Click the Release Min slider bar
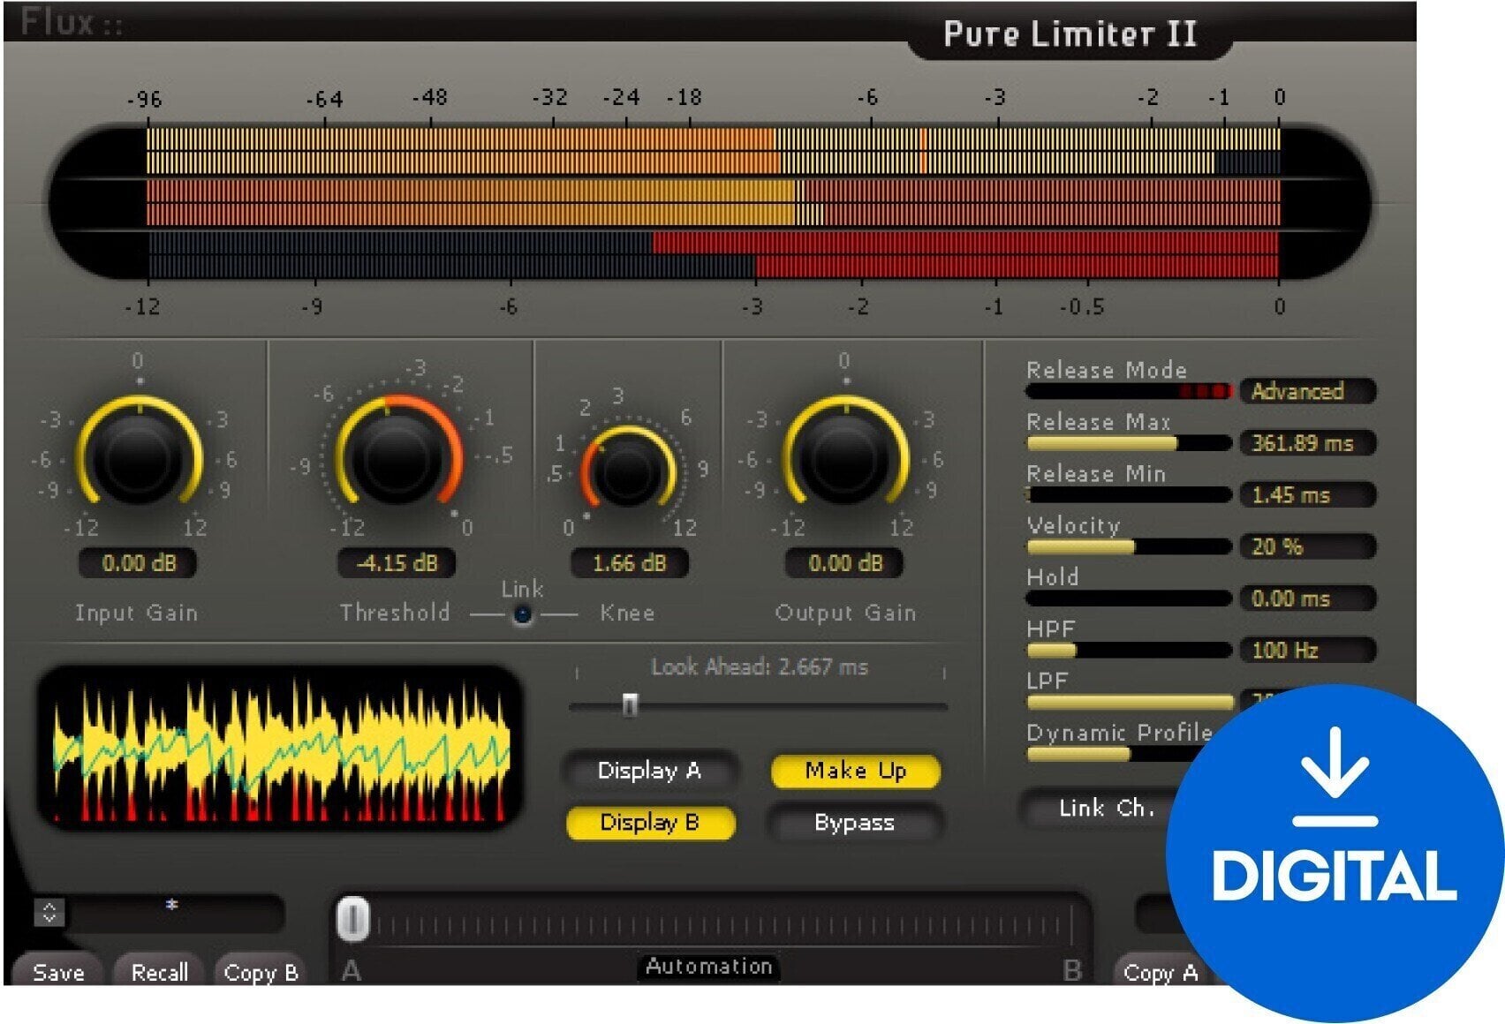The width and height of the screenshot is (1505, 1024). coord(1129,495)
